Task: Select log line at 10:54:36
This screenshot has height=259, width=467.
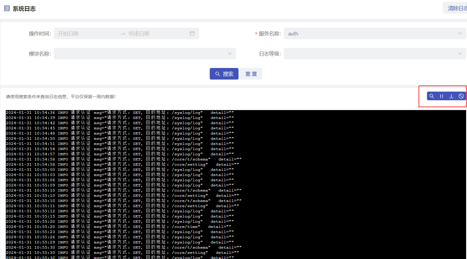Action: click(120, 113)
